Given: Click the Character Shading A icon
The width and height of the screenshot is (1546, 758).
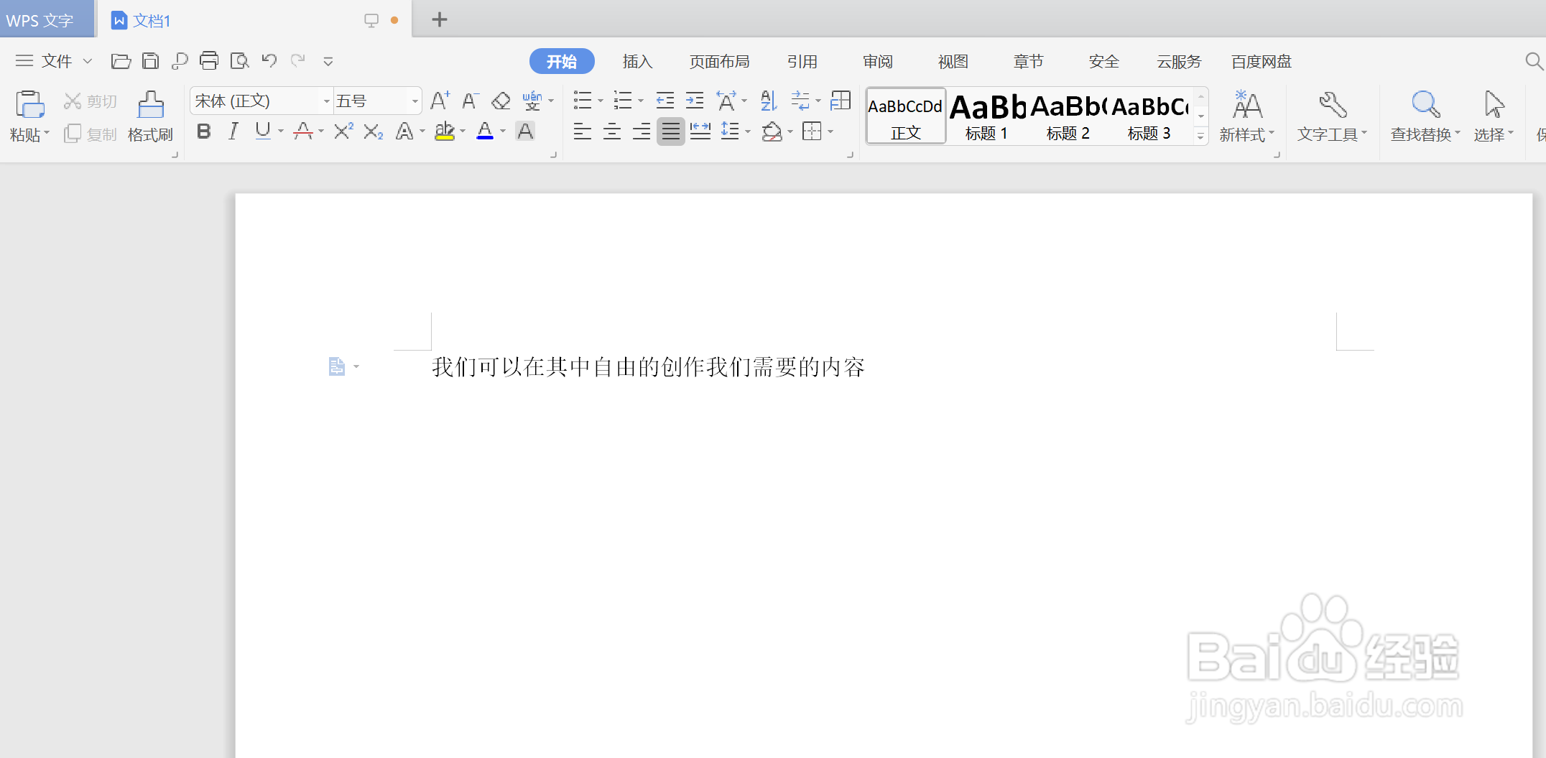Looking at the screenshot, I should [525, 131].
